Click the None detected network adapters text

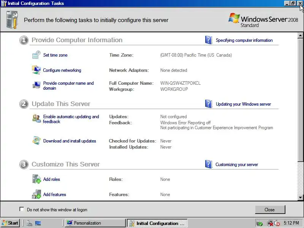(174, 70)
